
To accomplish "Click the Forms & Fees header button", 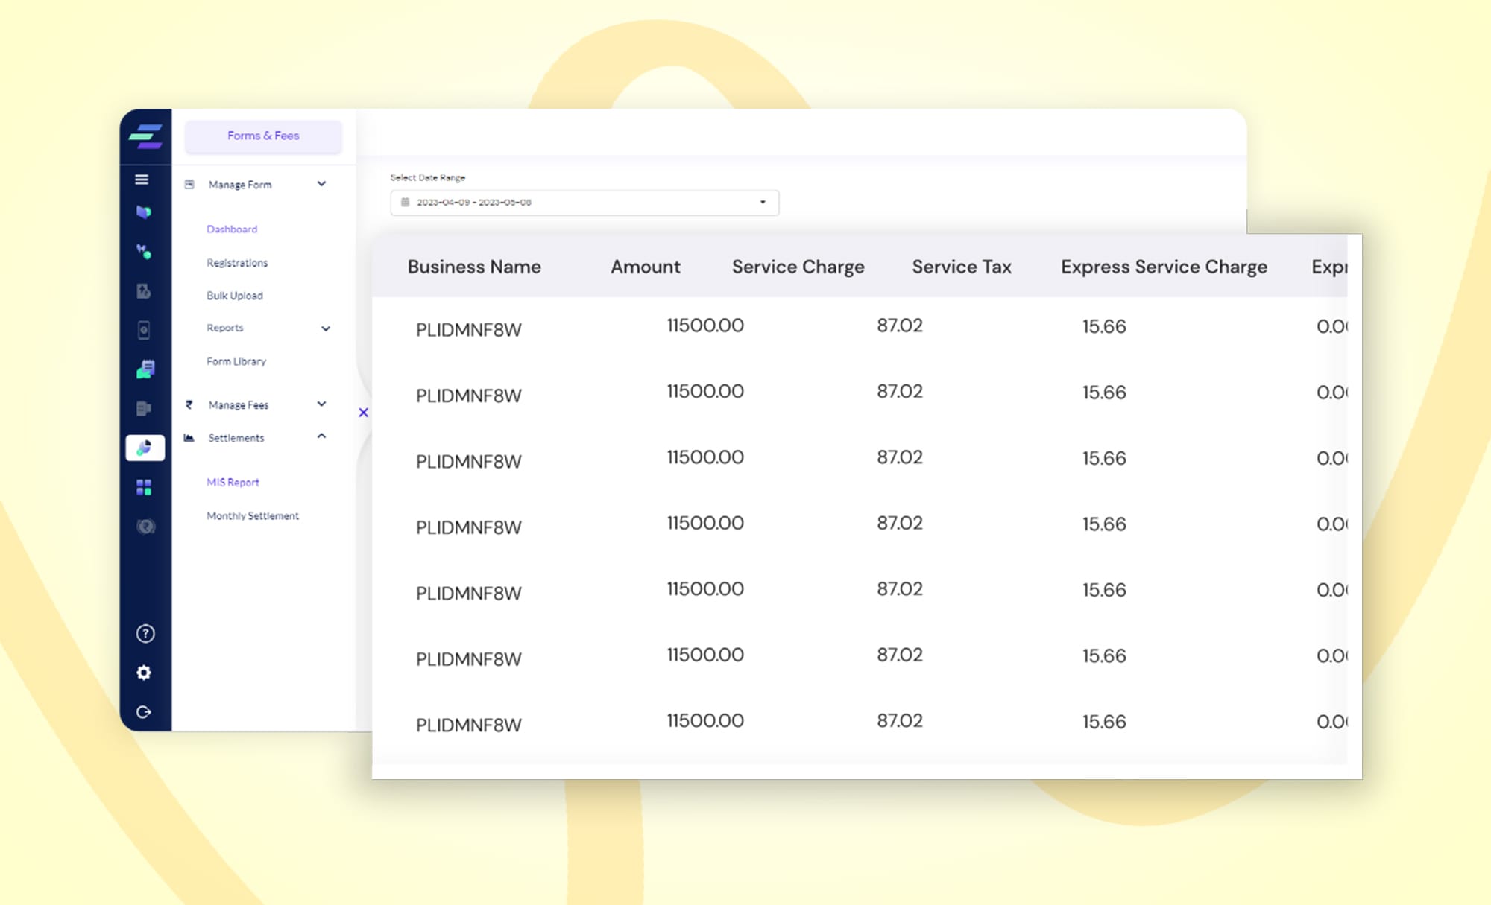I will 263,136.
